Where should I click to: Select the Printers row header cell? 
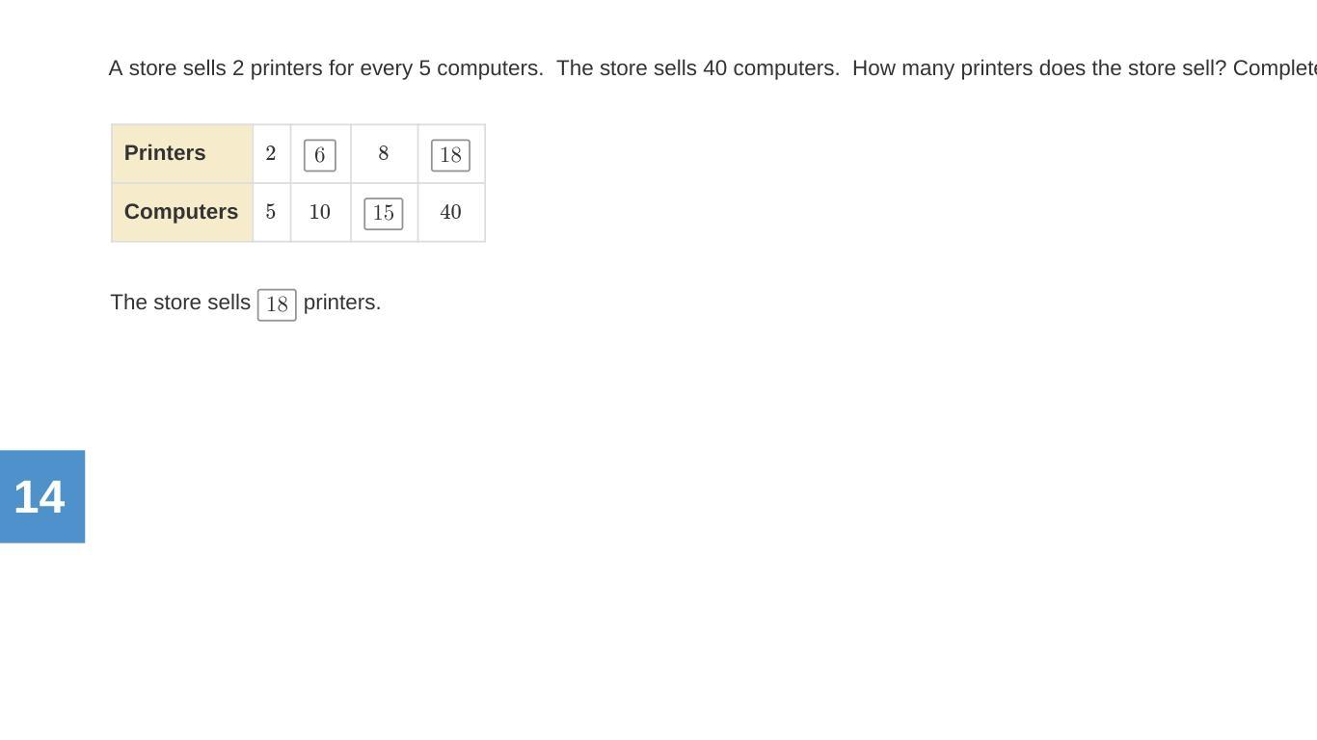tap(182, 153)
